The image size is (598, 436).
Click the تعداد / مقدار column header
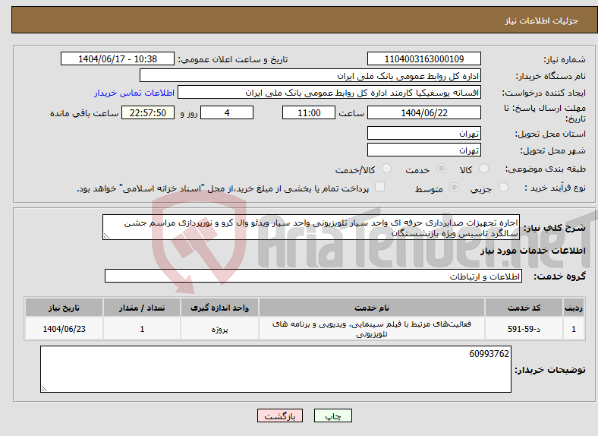click(x=142, y=308)
